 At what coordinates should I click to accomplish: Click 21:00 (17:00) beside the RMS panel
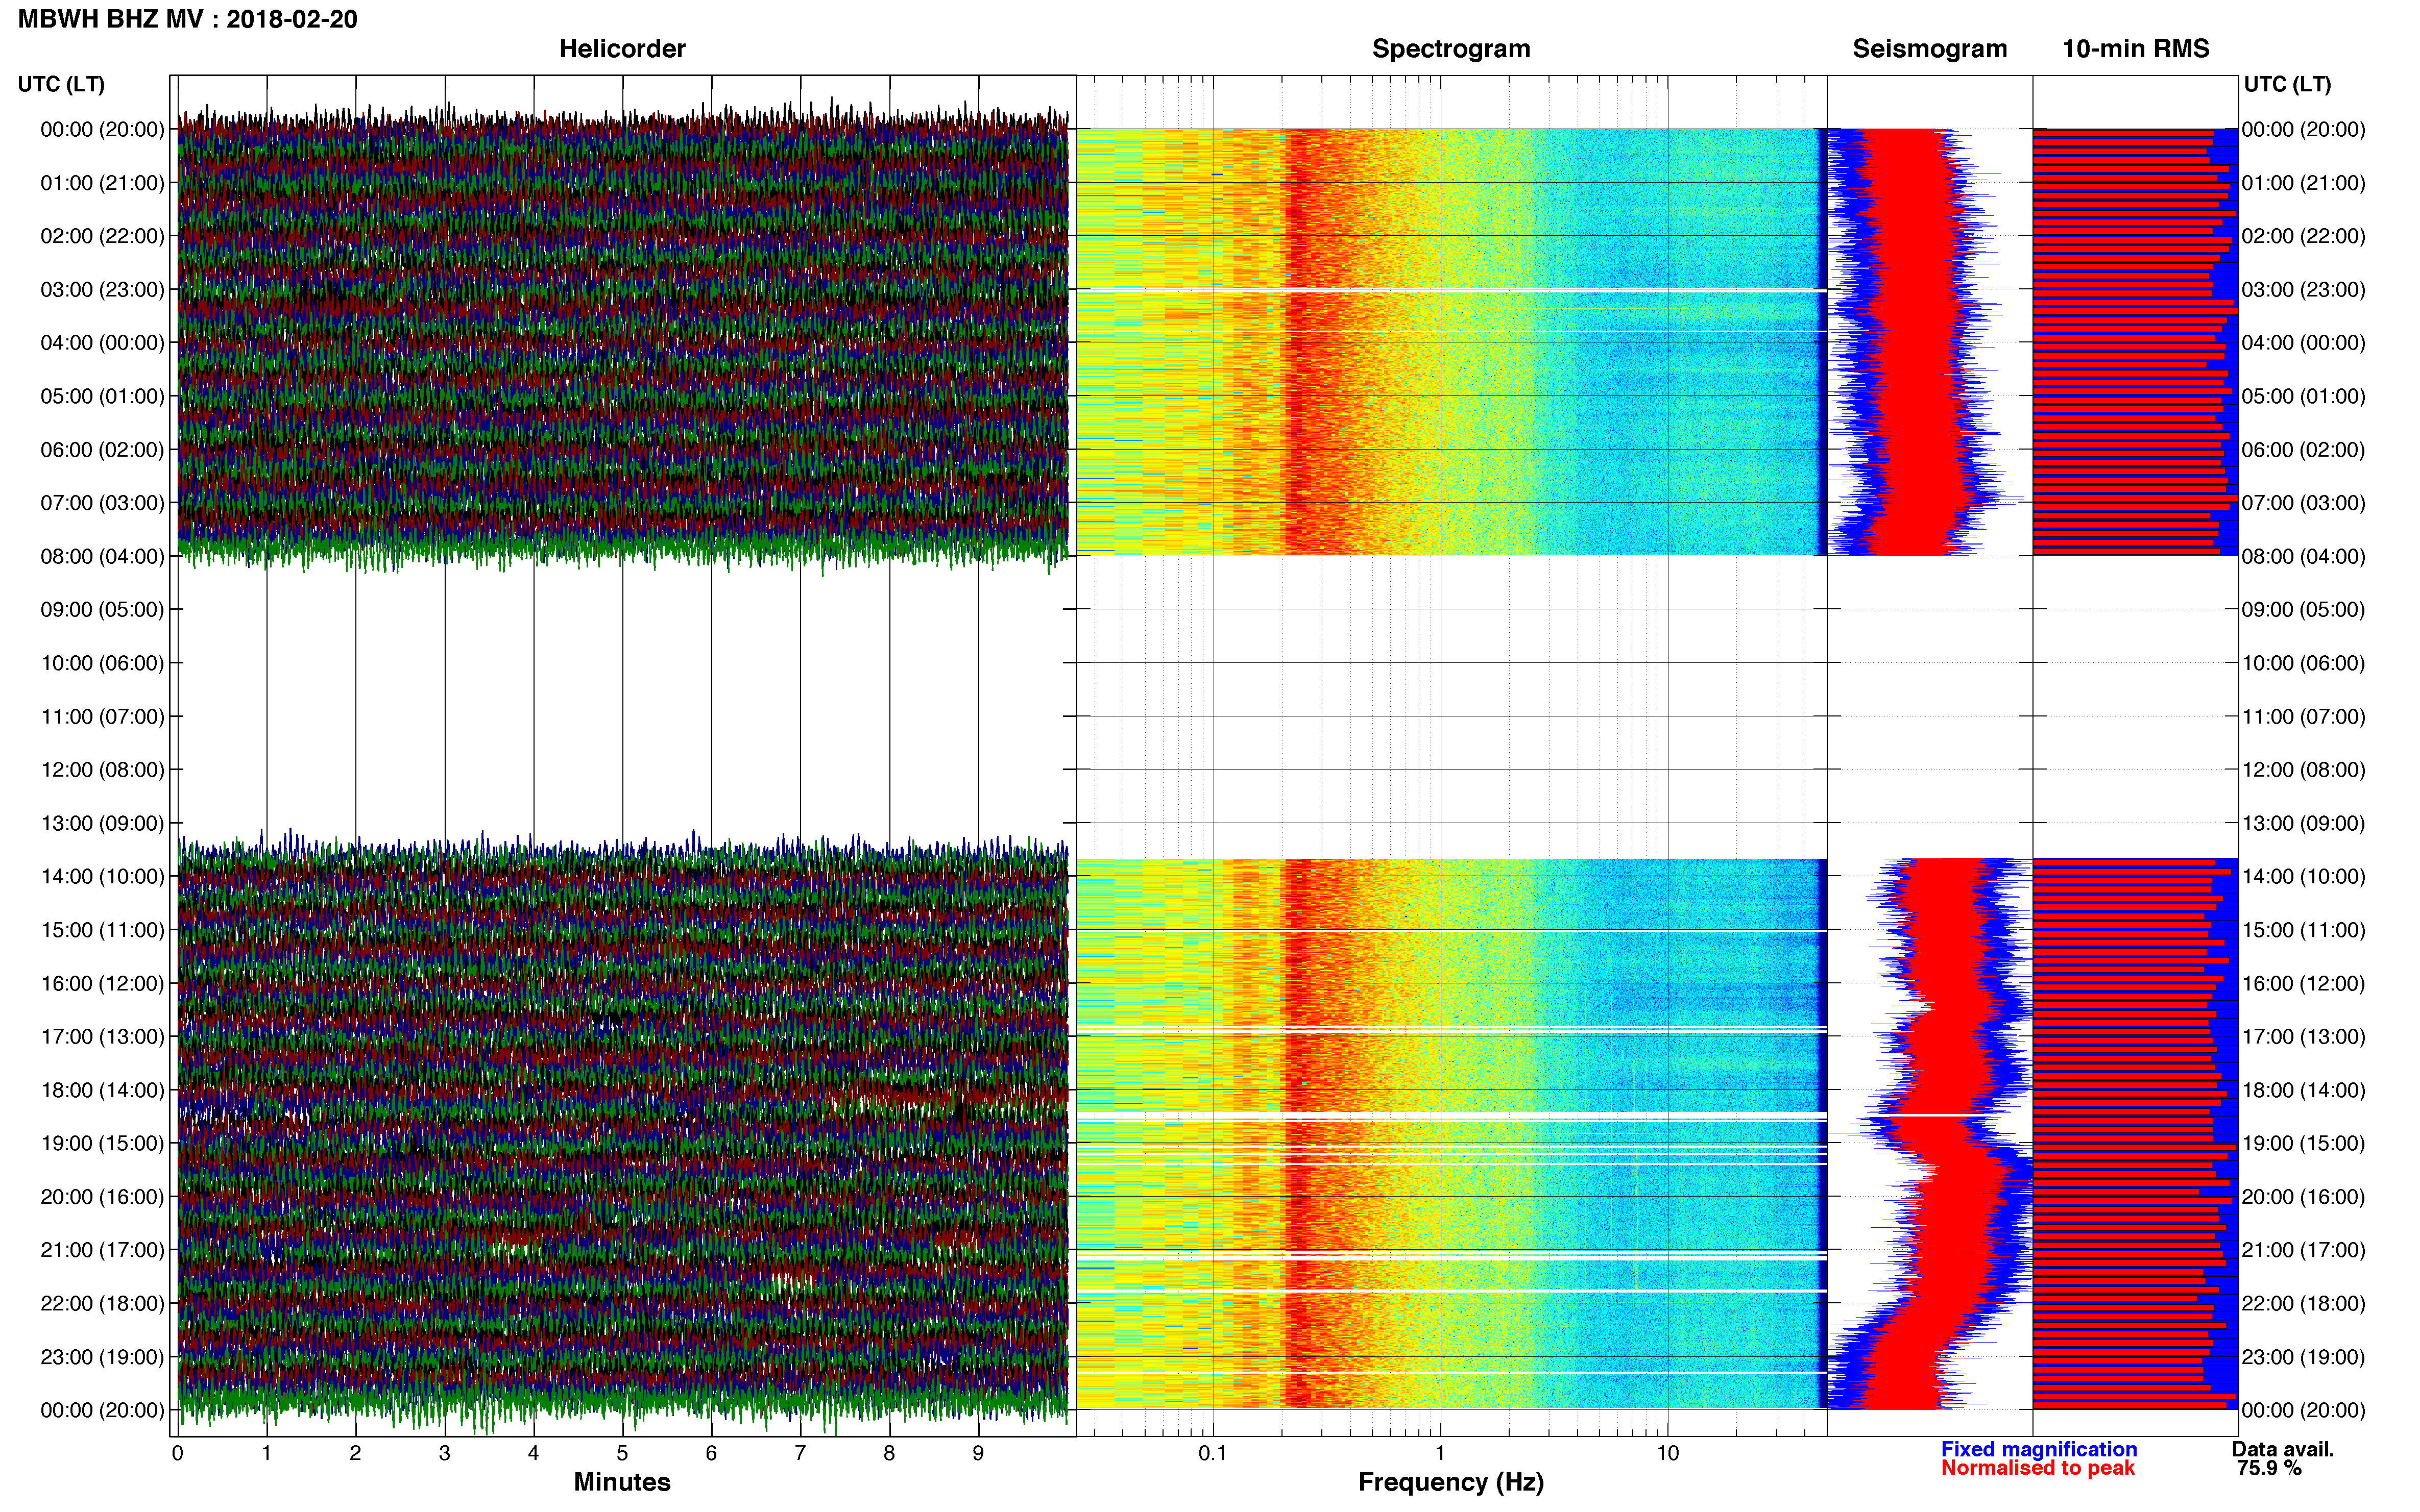[x=2303, y=1250]
